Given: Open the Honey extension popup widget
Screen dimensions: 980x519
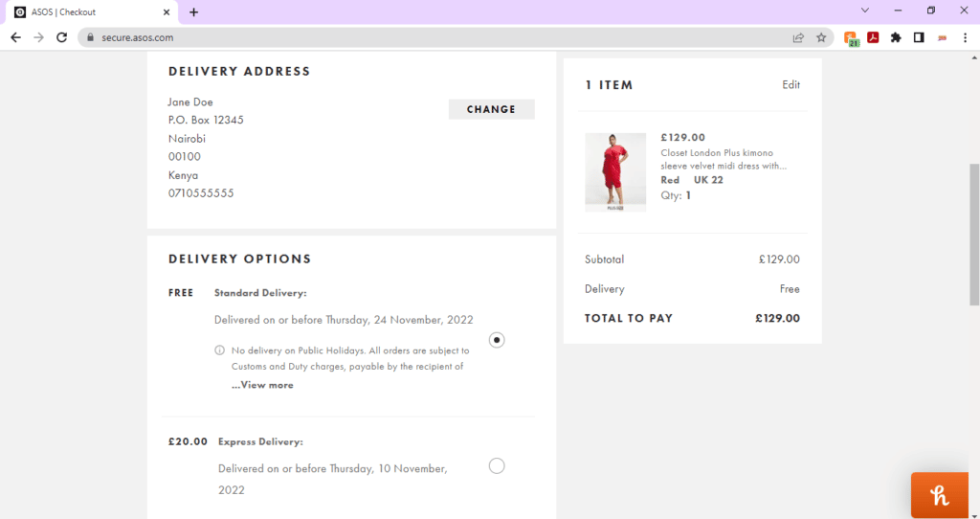Looking at the screenshot, I should tap(940, 495).
